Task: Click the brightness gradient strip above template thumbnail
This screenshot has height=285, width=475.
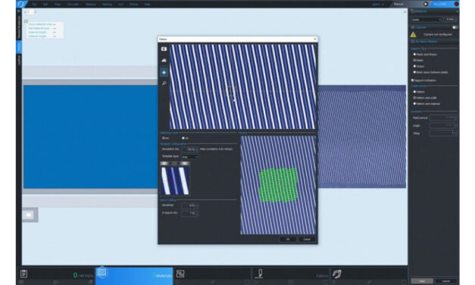Action: tap(175, 164)
